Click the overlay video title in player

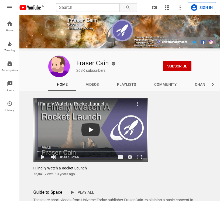point(71,104)
